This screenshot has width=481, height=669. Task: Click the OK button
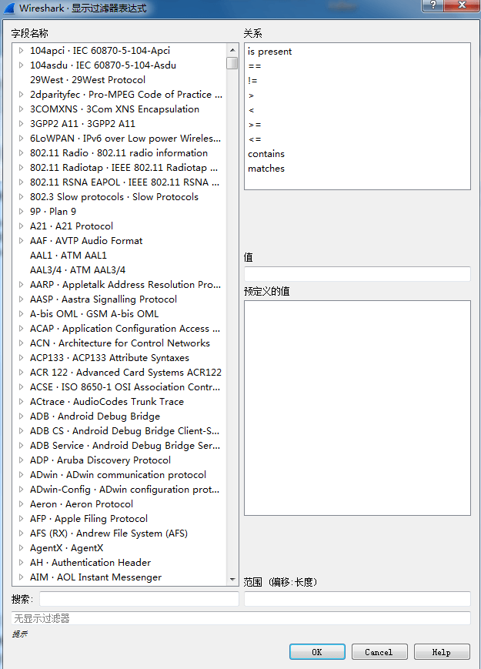pyautogui.click(x=317, y=652)
